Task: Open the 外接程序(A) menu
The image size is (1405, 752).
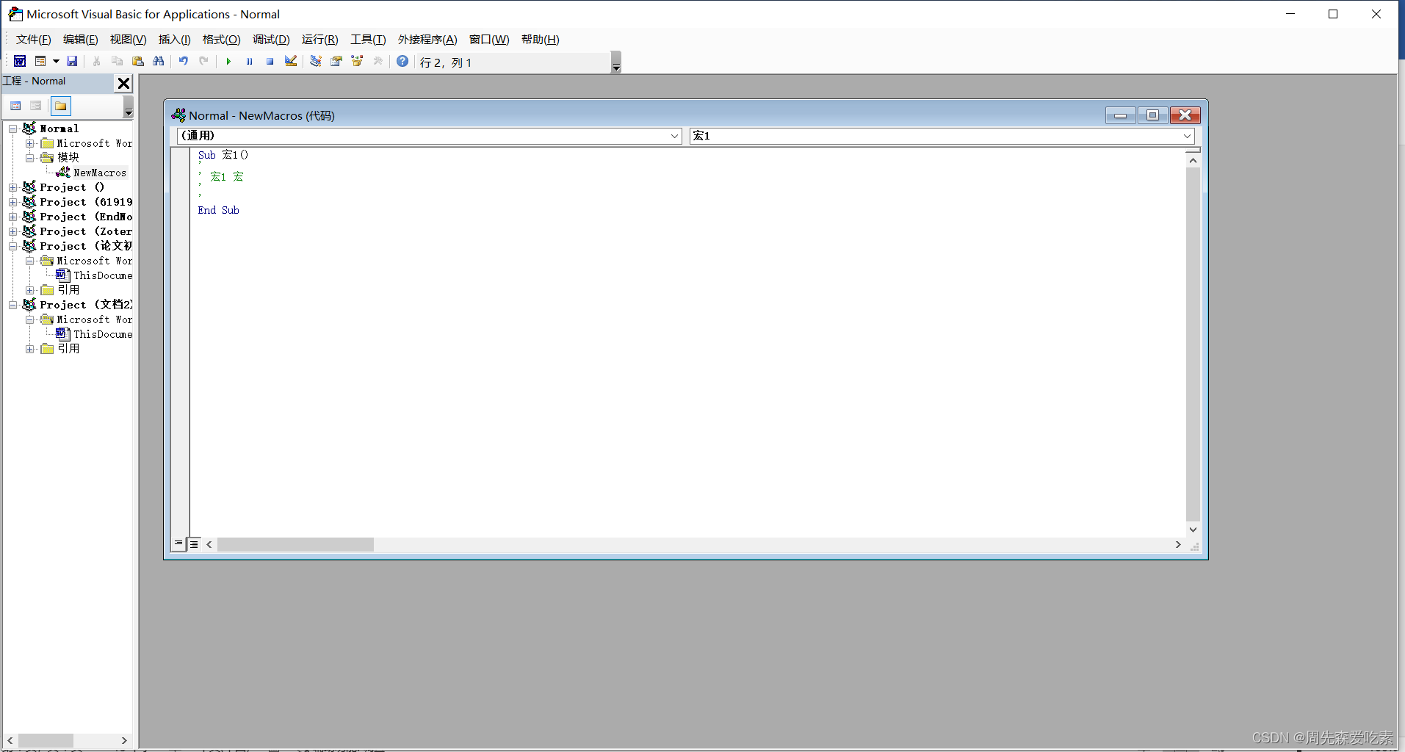Action: click(x=427, y=40)
